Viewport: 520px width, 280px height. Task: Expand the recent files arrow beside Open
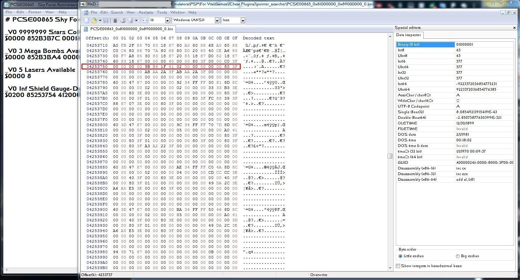[100, 21]
